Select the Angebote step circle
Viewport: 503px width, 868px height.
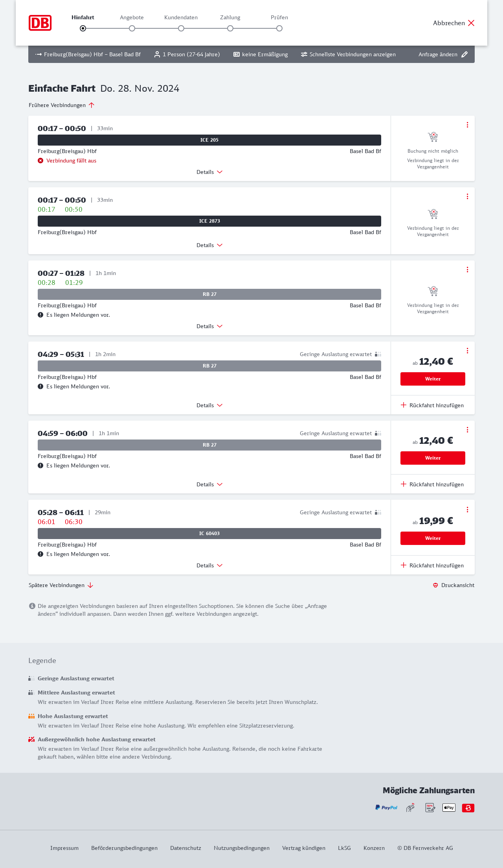[x=132, y=28]
